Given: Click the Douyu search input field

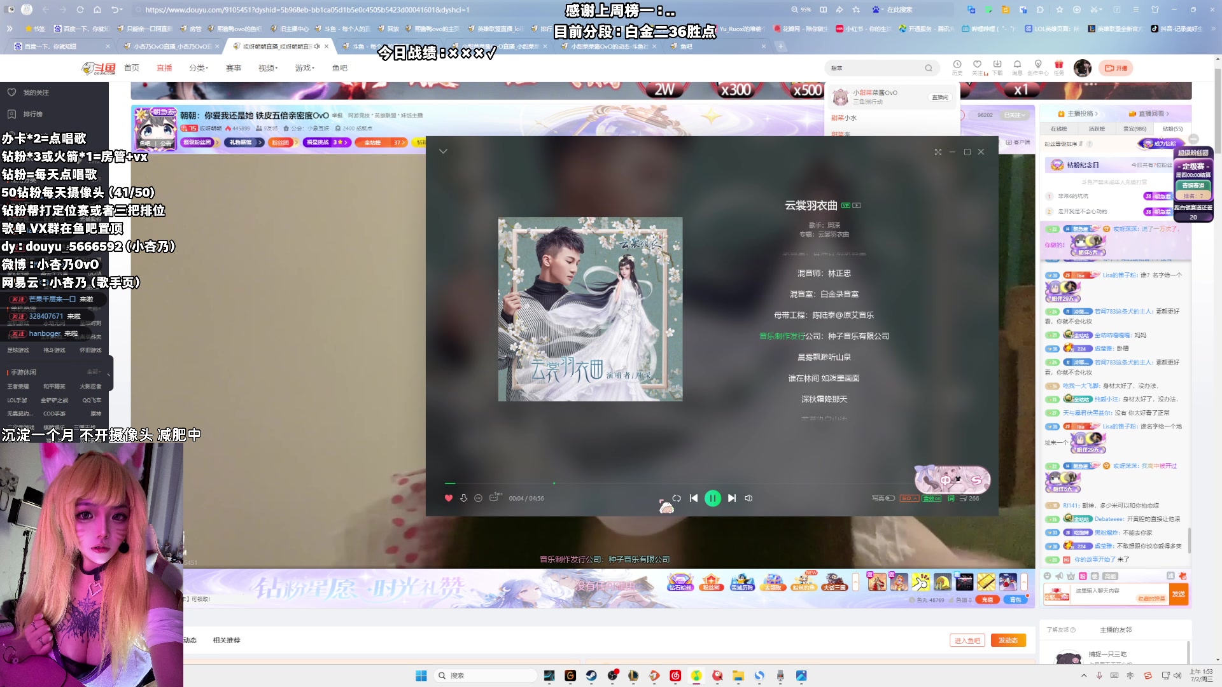Looking at the screenshot, I should click(x=875, y=68).
